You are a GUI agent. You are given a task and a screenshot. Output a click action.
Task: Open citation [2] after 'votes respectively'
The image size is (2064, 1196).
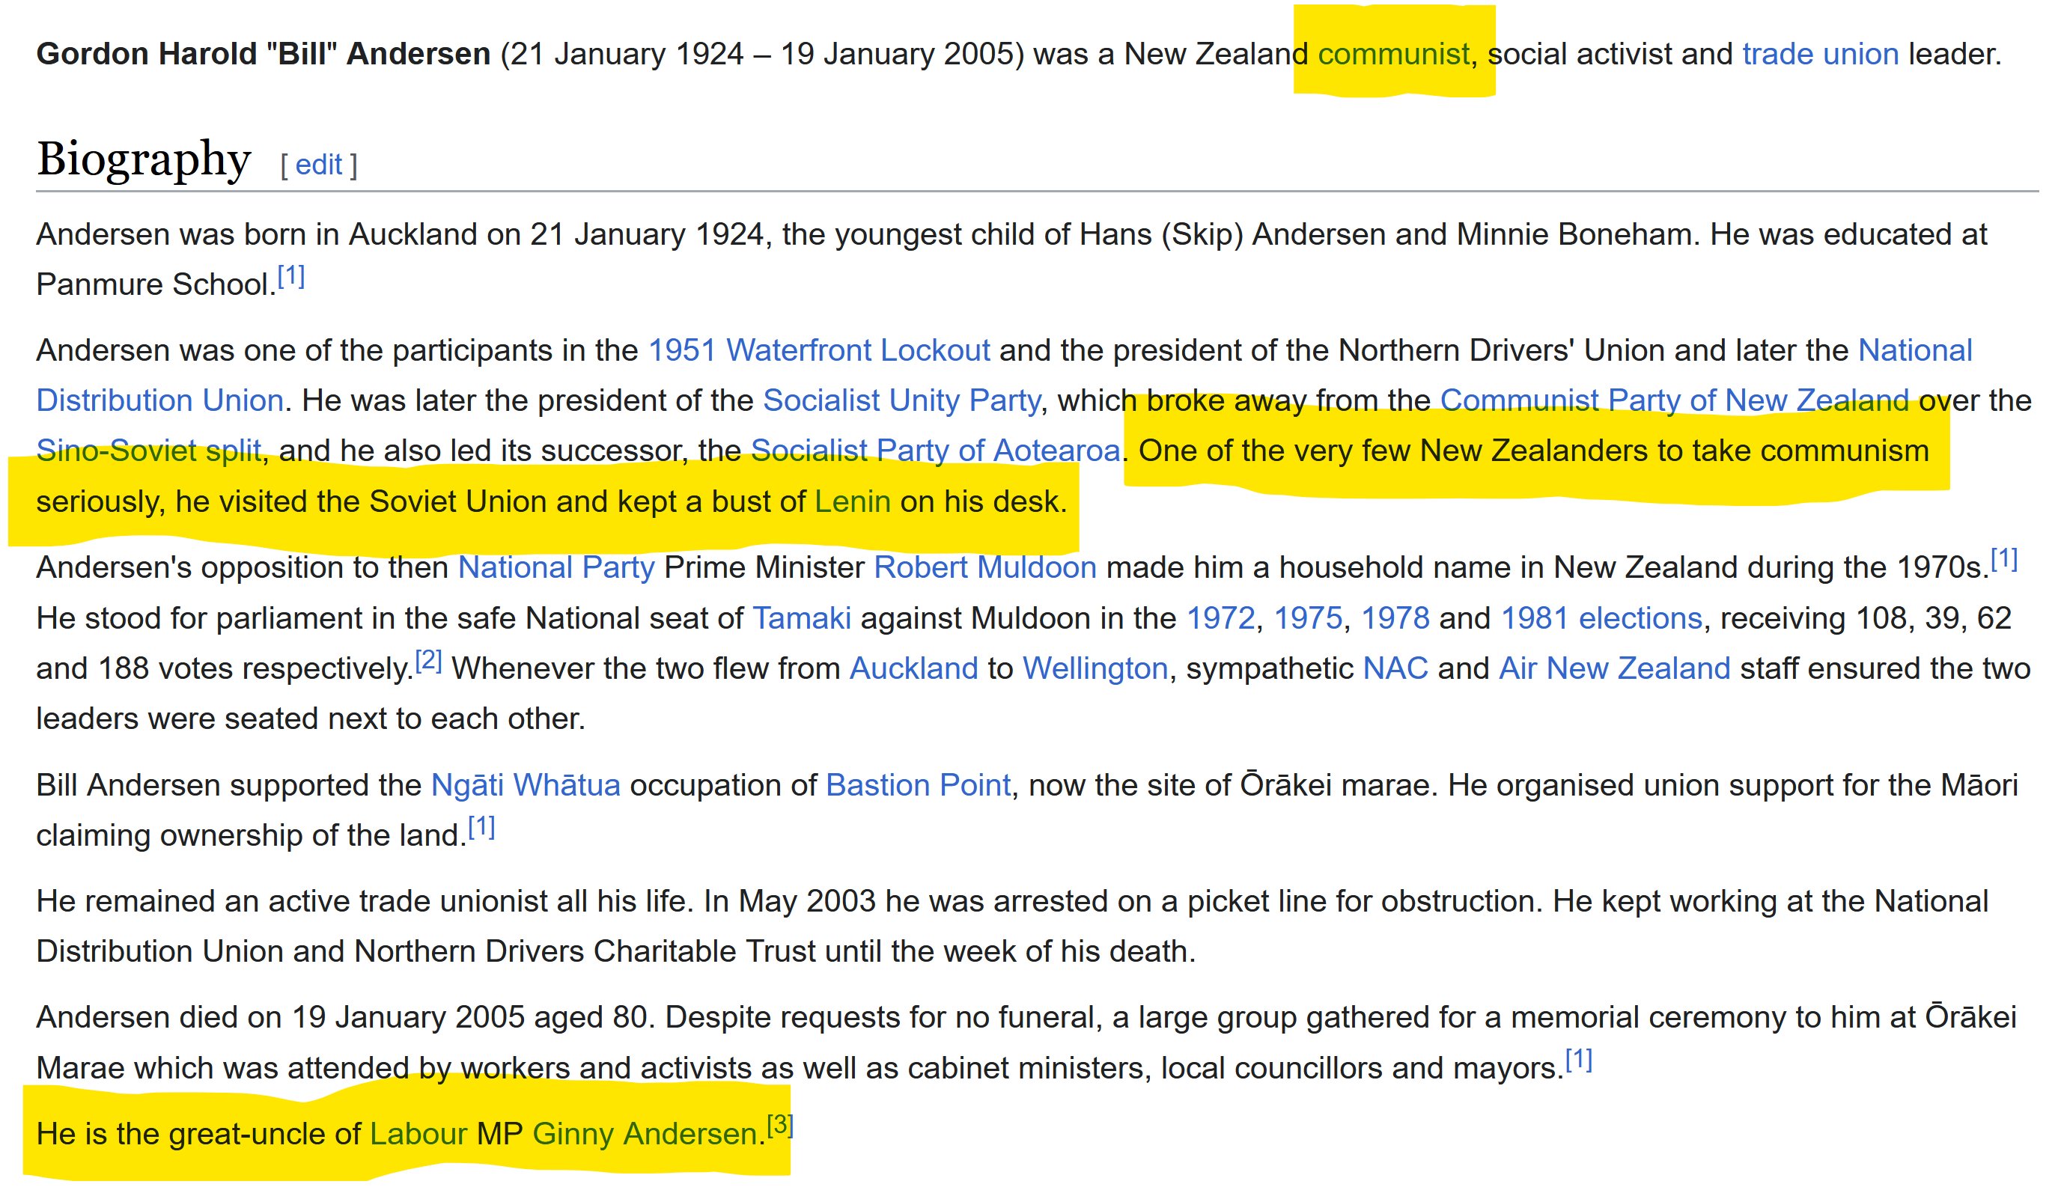pos(428,661)
